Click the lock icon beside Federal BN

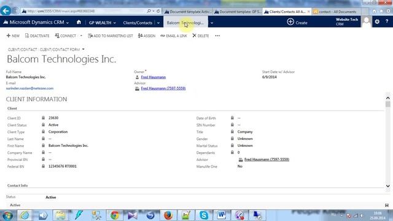tap(43, 166)
